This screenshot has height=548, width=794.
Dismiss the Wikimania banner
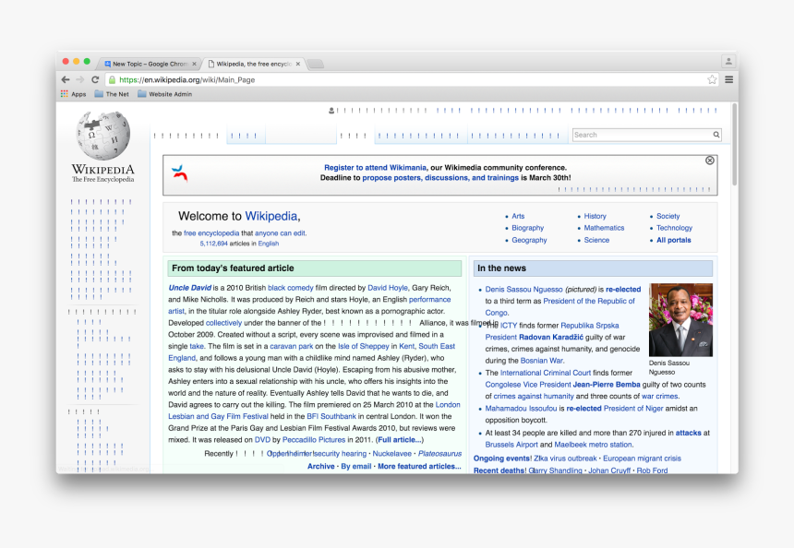(x=709, y=161)
